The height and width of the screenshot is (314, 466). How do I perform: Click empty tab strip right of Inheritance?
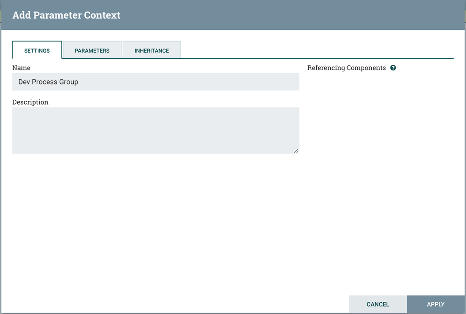317,50
